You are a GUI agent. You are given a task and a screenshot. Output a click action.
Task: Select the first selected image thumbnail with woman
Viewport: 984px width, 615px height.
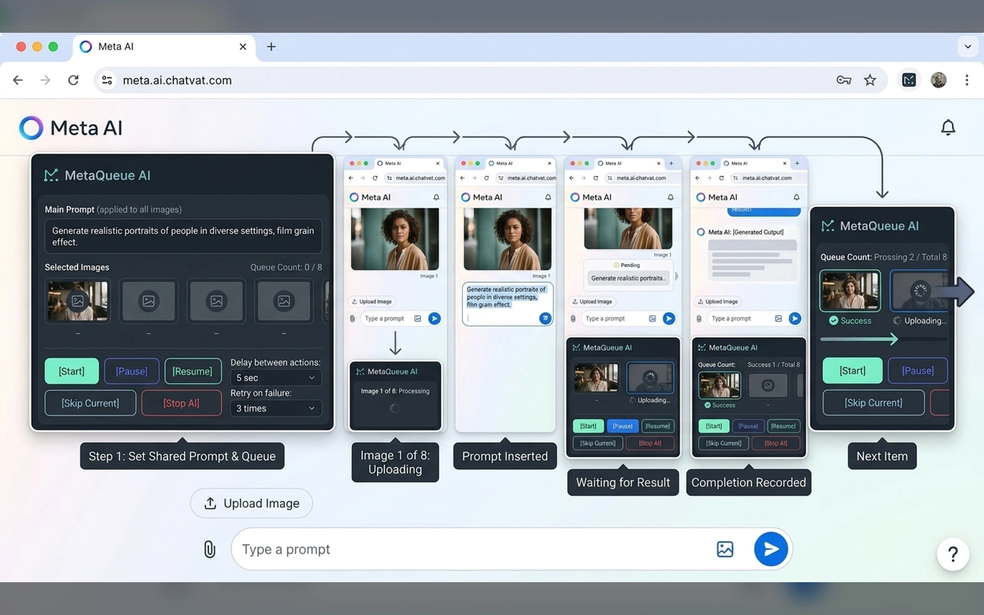77,301
